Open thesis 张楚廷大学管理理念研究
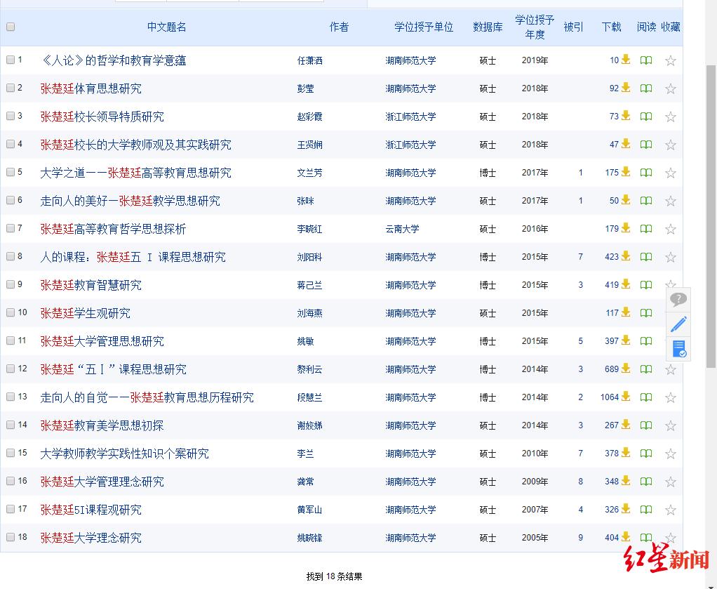Image resolution: width=717 pixels, height=589 pixels. tap(102, 482)
